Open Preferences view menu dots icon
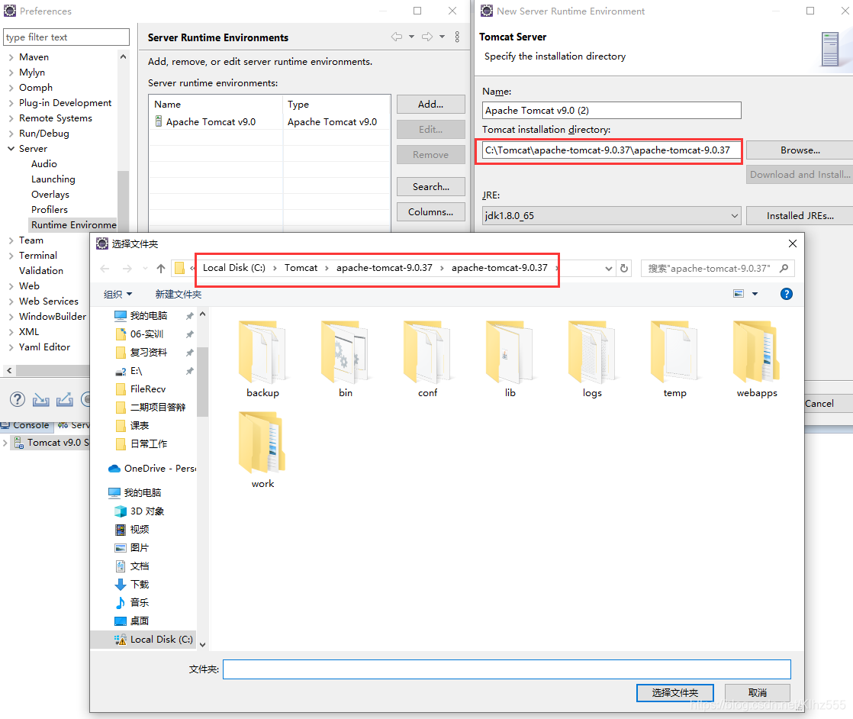The height and width of the screenshot is (719, 853). tap(457, 37)
